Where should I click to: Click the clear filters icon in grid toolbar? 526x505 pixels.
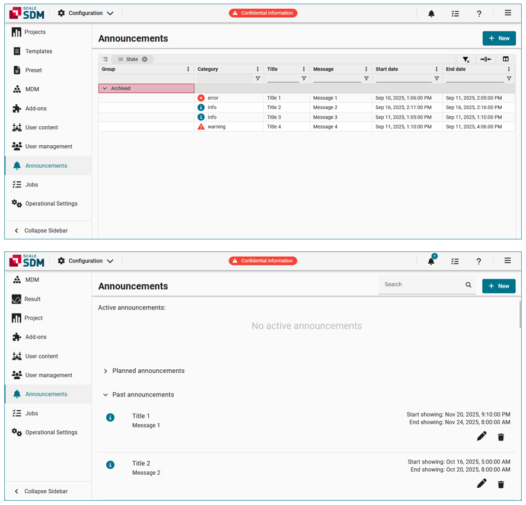pos(466,59)
